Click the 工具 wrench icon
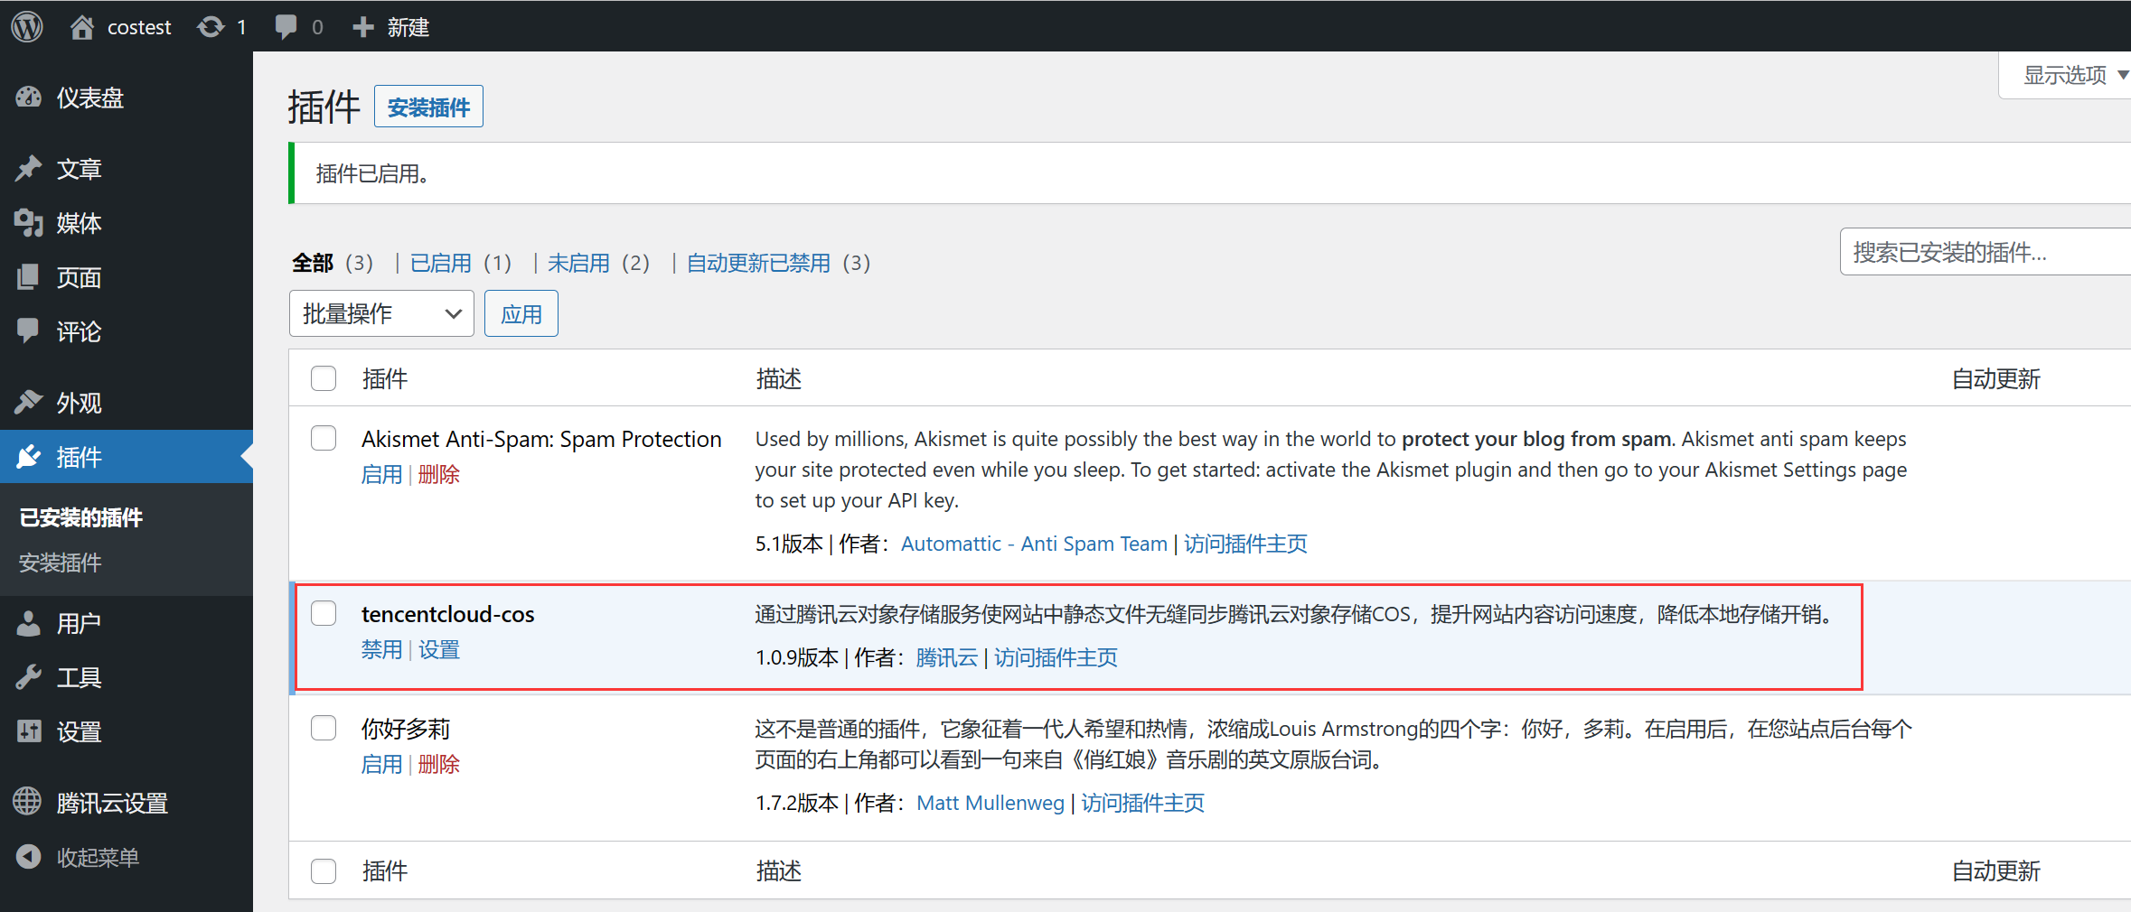The height and width of the screenshot is (912, 2131). (x=29, y=677)
